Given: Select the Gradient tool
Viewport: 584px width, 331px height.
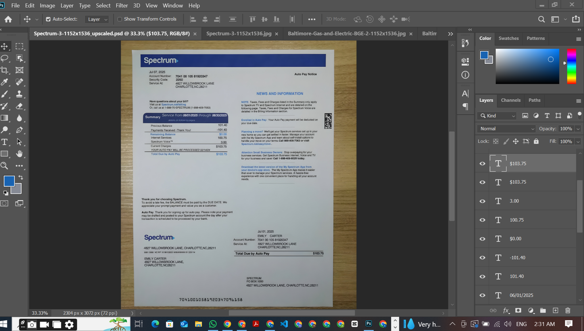Looking at the screenshot, I should (5, 118).
